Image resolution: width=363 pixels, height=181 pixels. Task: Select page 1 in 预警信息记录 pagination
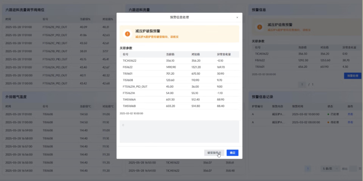308,169
